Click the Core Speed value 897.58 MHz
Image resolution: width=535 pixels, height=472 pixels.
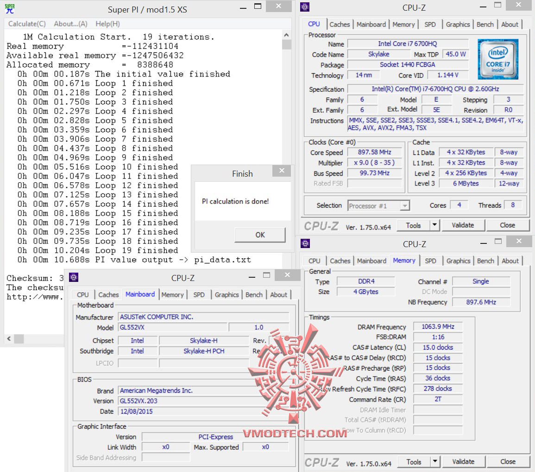[374, 153]
